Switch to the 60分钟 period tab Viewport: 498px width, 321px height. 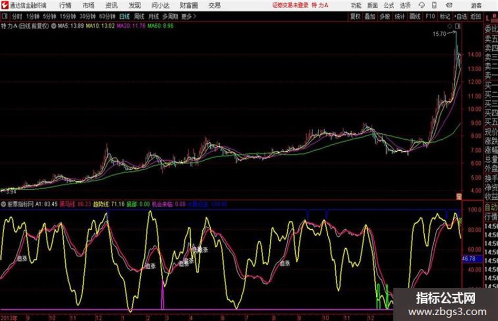tap(107, 16)
